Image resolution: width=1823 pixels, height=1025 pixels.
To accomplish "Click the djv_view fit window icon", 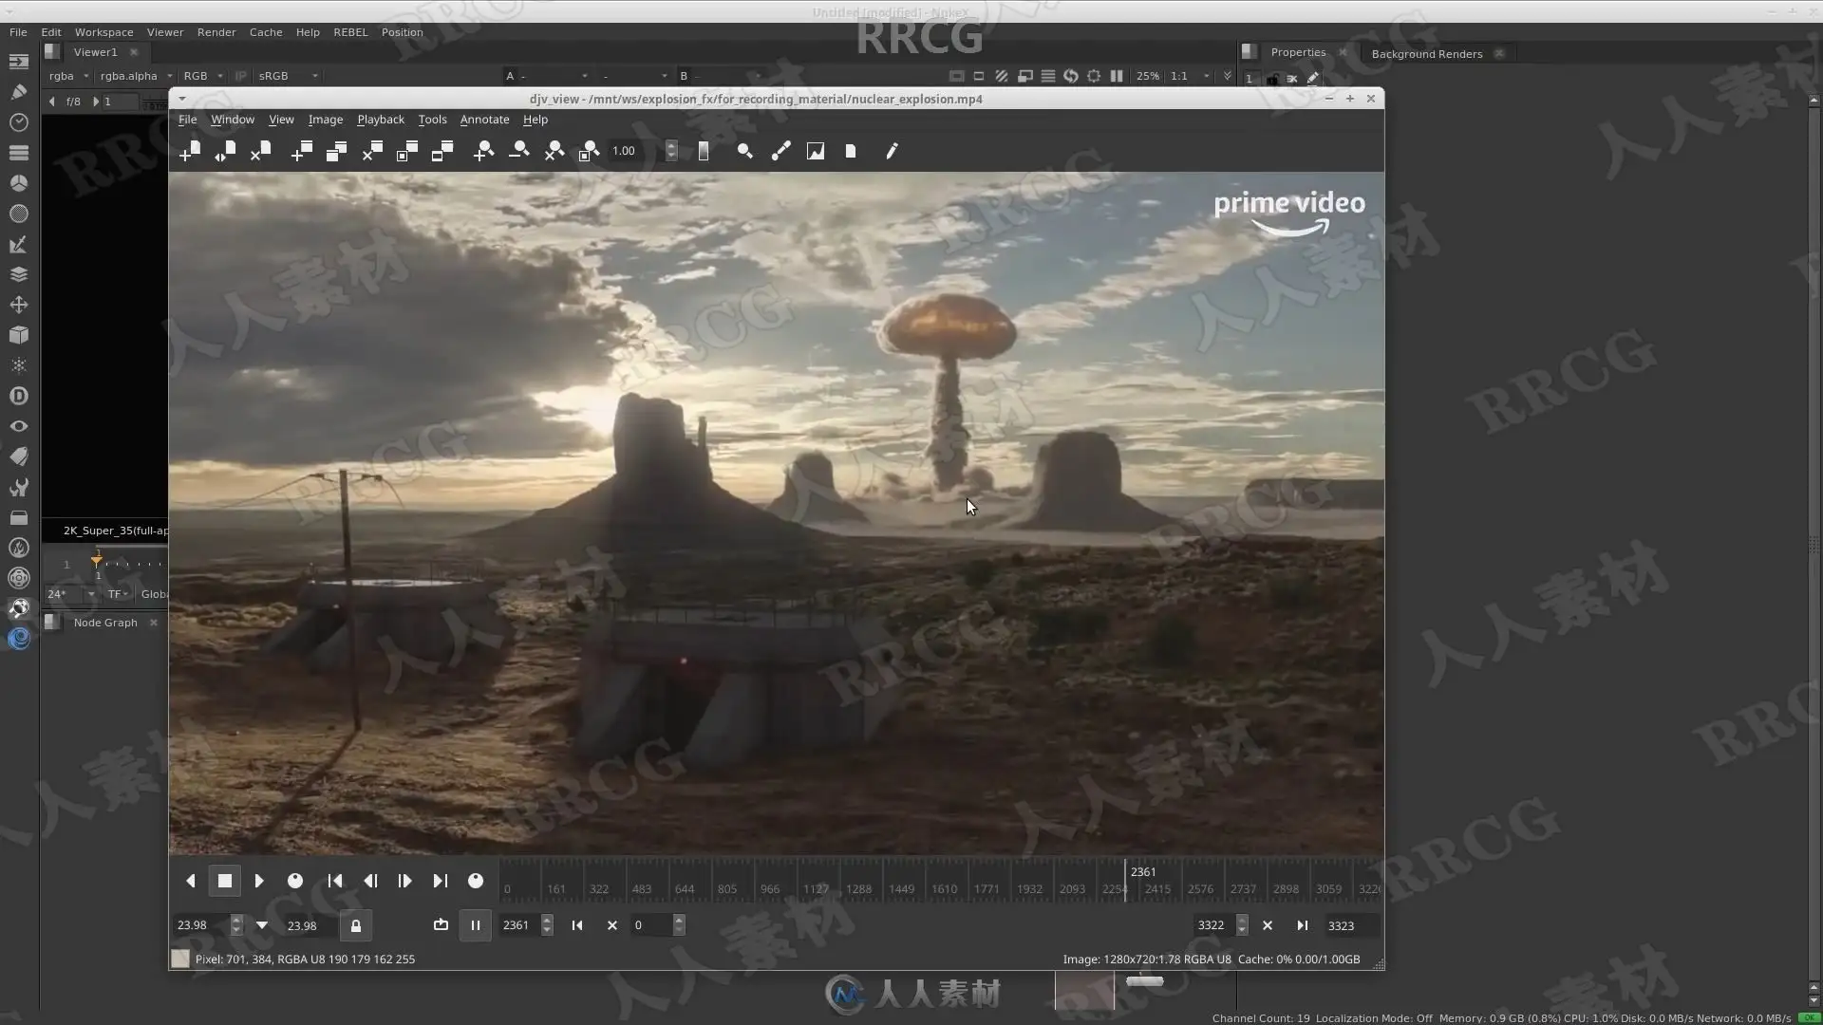I will click(406, 151).
